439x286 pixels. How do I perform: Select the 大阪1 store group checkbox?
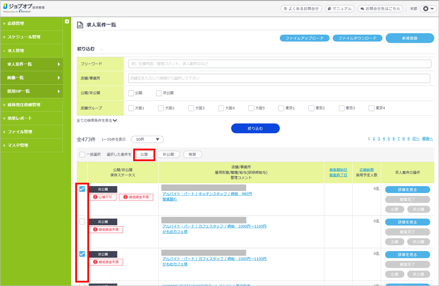coord(131,108)
